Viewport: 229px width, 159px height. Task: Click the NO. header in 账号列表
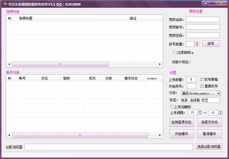[12, 78]
